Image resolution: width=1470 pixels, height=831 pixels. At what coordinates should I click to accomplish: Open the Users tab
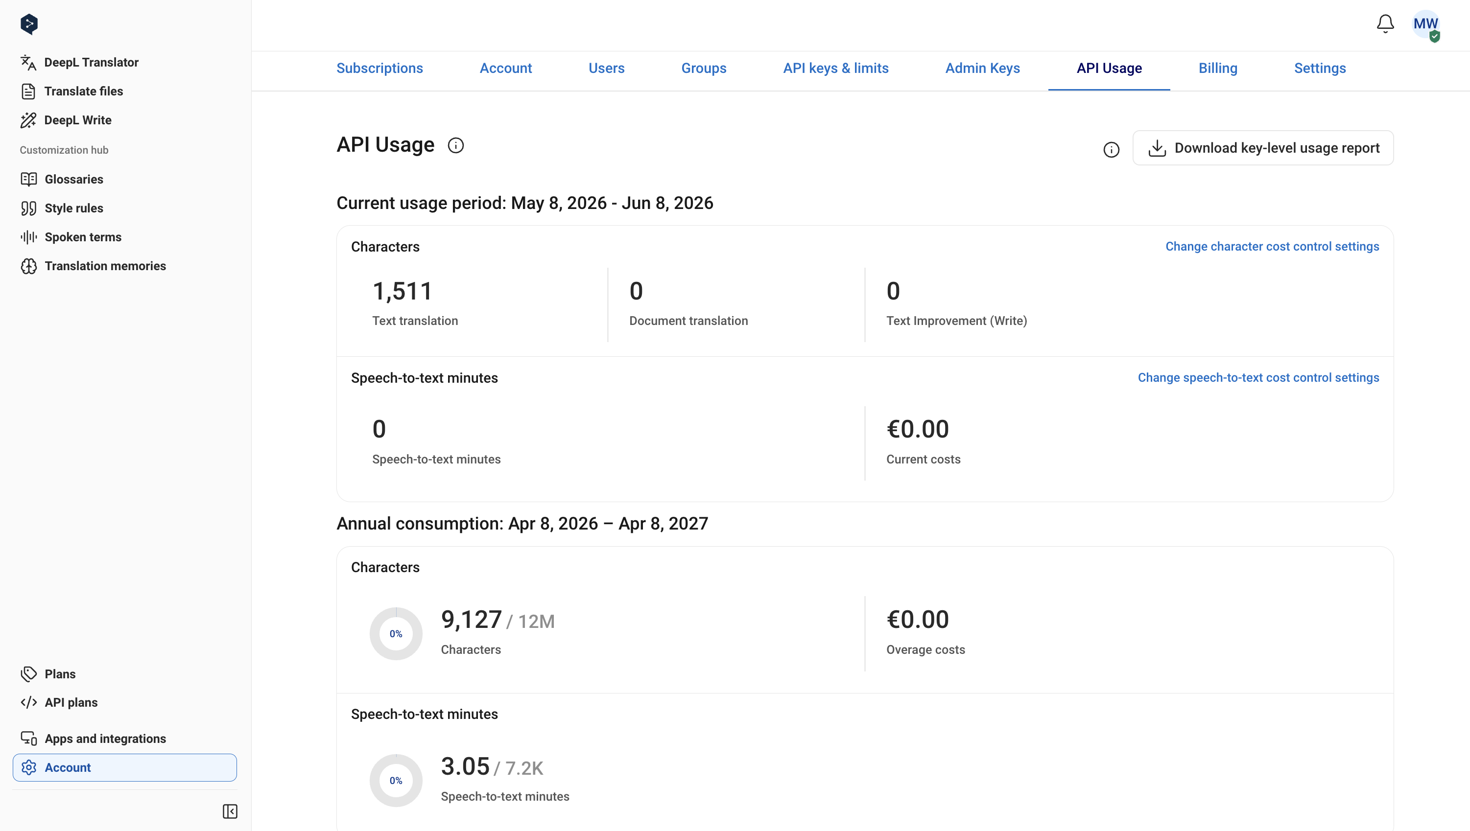pyautogui.click(x=606, y=68)
